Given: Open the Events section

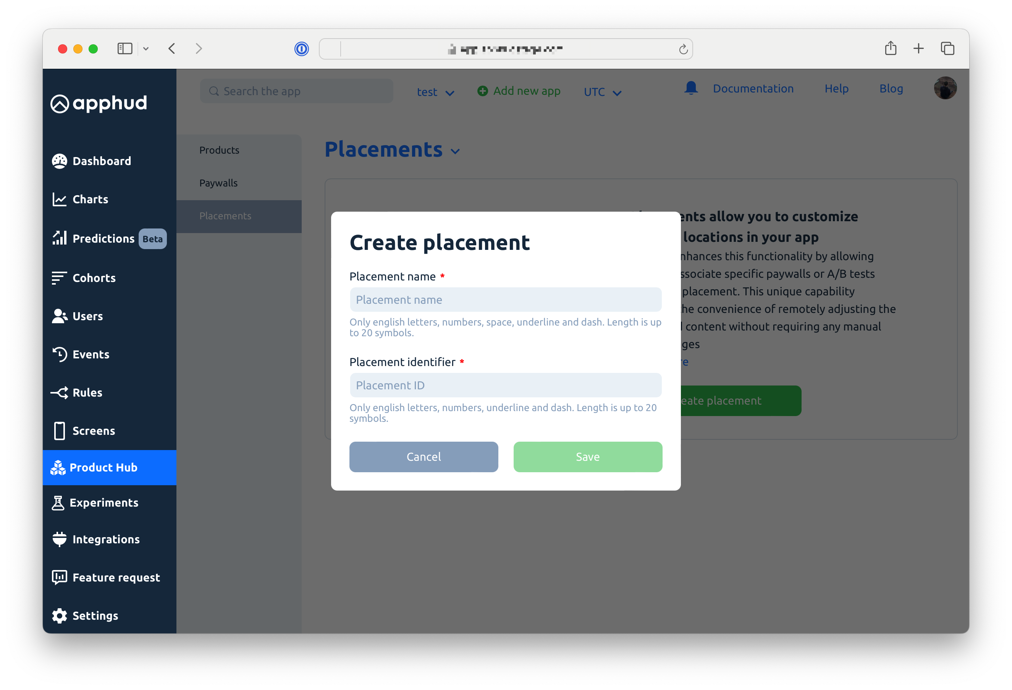Looking at the screenshot, I should [x=81, y=355].
